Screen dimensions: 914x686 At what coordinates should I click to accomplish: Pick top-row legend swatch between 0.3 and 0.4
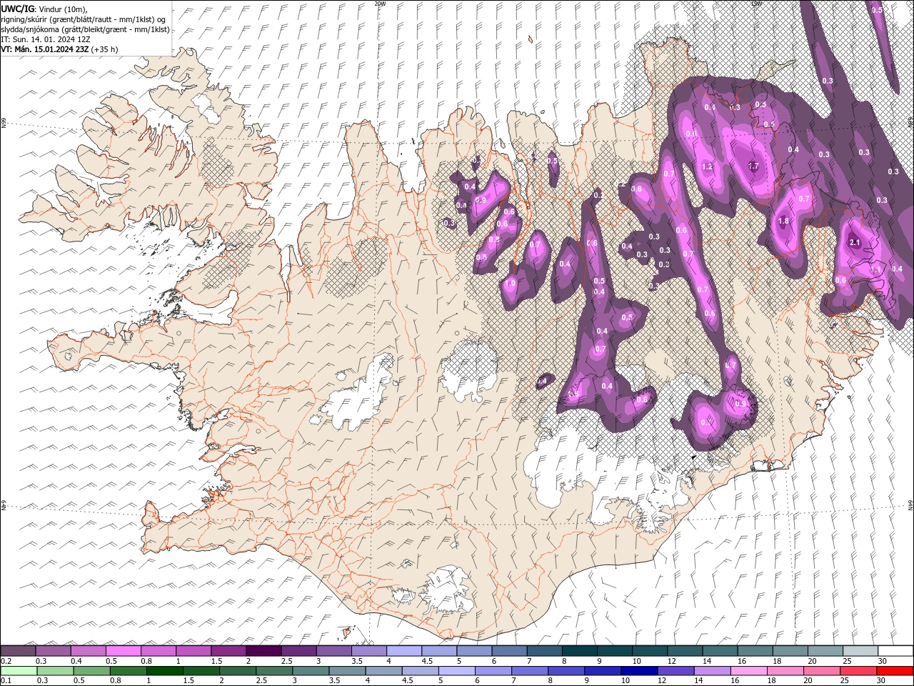[x=53, y=651]
